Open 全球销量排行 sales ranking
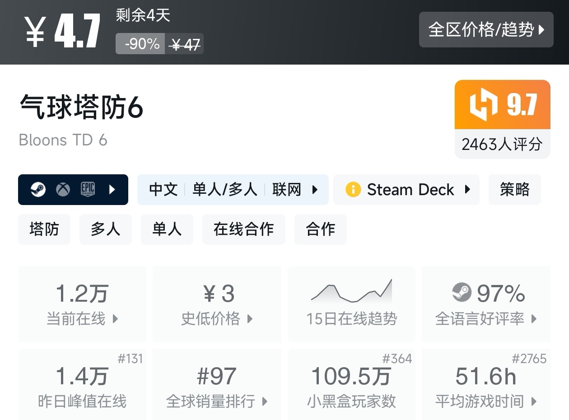569x420 pixels. pyautogui.click(x=217, y=386)
